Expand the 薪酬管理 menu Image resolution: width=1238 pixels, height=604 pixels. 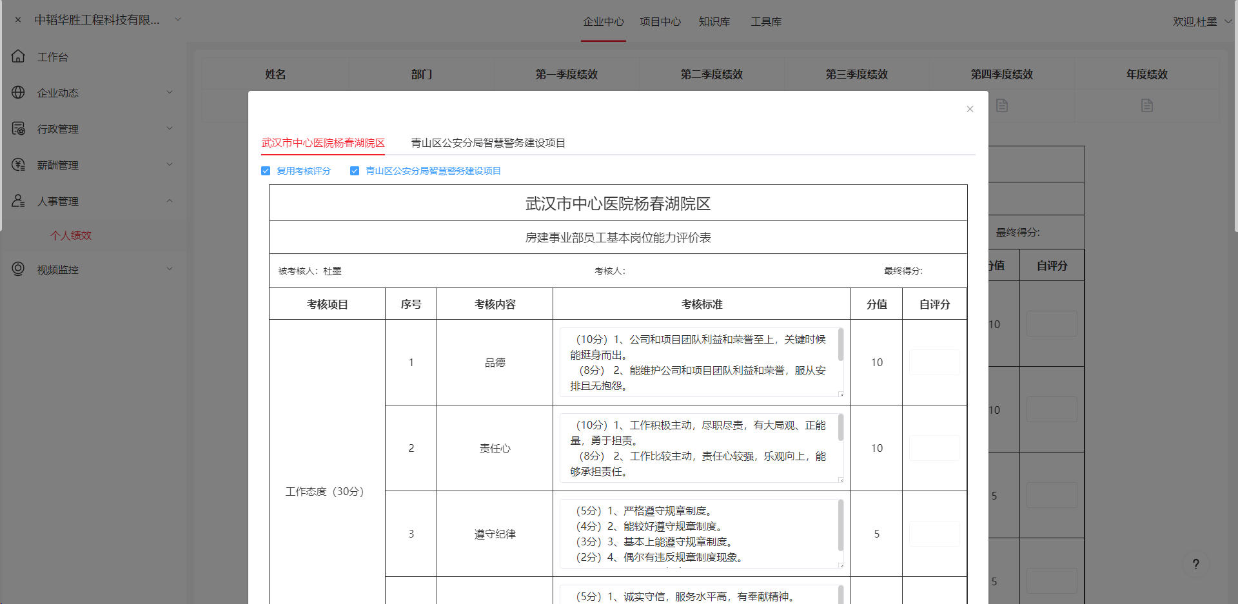(x=170, y=164)
